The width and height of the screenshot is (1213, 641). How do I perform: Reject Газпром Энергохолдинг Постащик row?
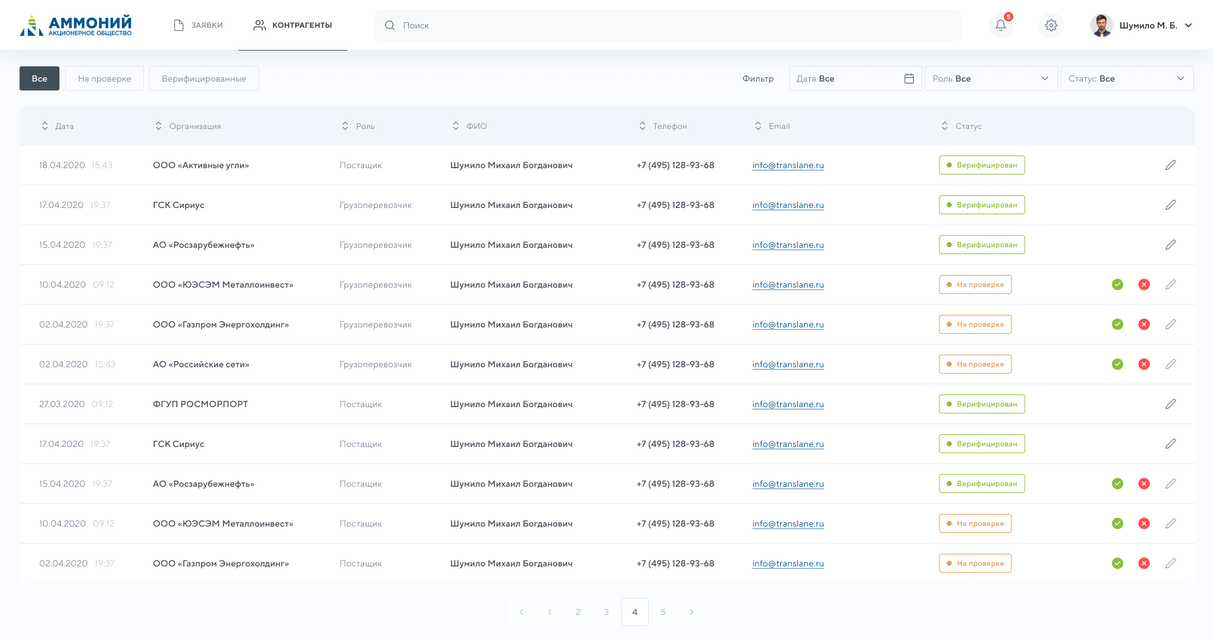(x=1144, y=563)
